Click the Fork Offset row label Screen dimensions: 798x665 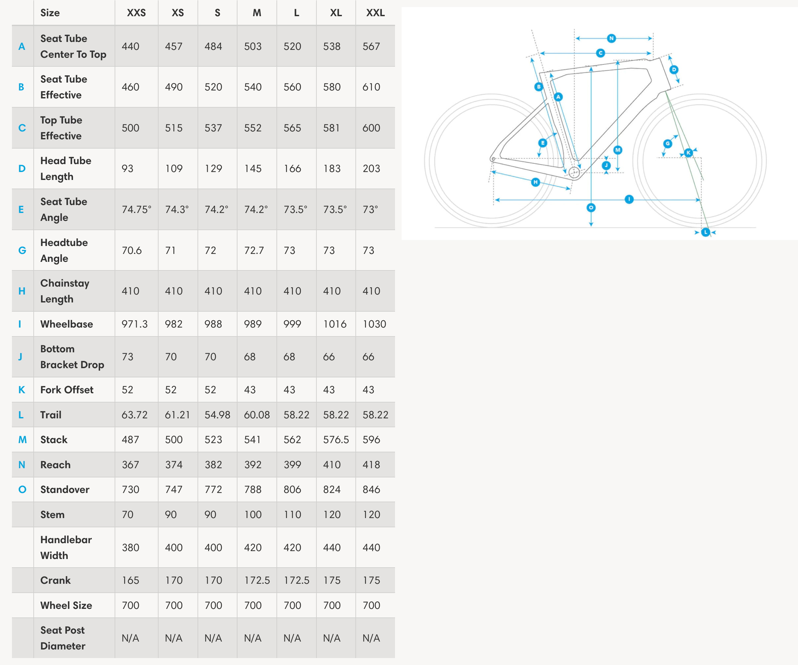coord(67,390)
